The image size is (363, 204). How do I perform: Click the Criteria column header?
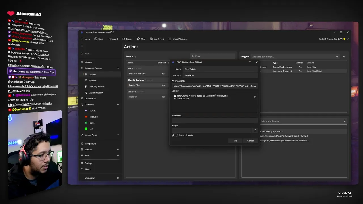tap(310, 63)
